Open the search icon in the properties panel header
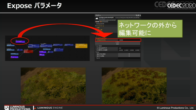 click(136, 15)
